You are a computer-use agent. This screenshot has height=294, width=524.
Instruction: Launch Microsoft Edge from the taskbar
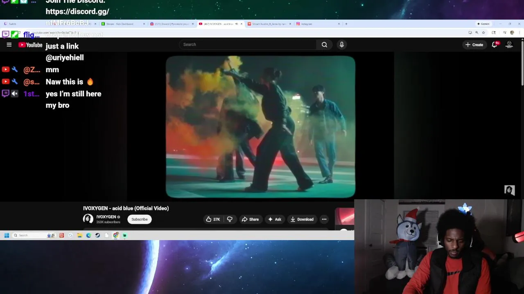[88, 235]
